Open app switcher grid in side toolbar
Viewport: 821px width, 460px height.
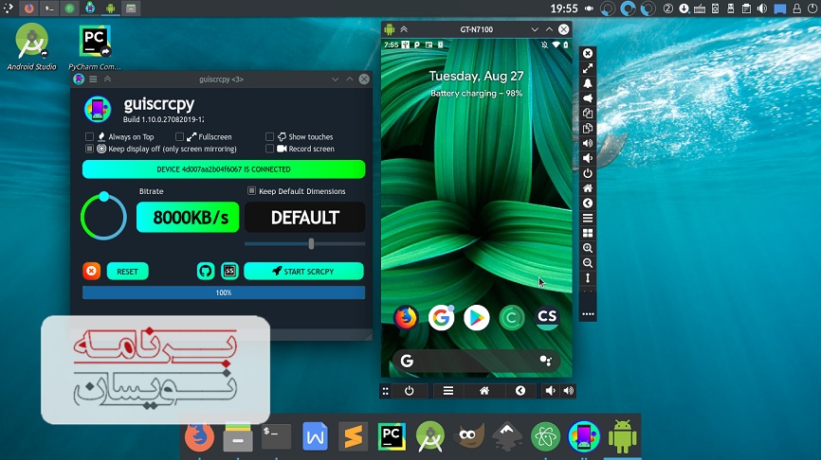[588, 233]
